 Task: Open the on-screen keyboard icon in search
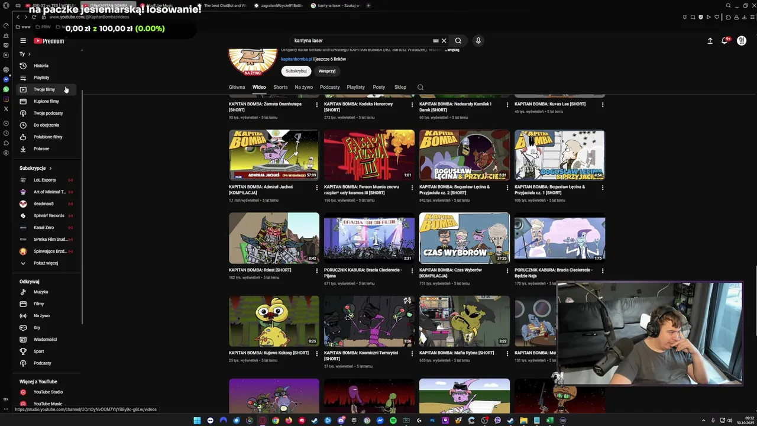coord(436,41)
